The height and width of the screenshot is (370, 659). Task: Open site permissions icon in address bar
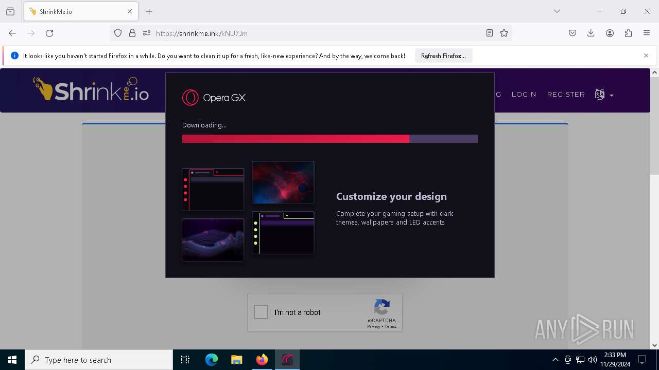point(147,33)
